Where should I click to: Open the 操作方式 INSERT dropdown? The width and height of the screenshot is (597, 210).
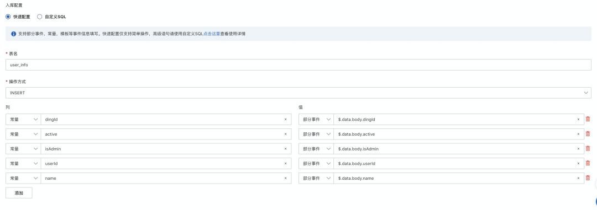(298, 93)
